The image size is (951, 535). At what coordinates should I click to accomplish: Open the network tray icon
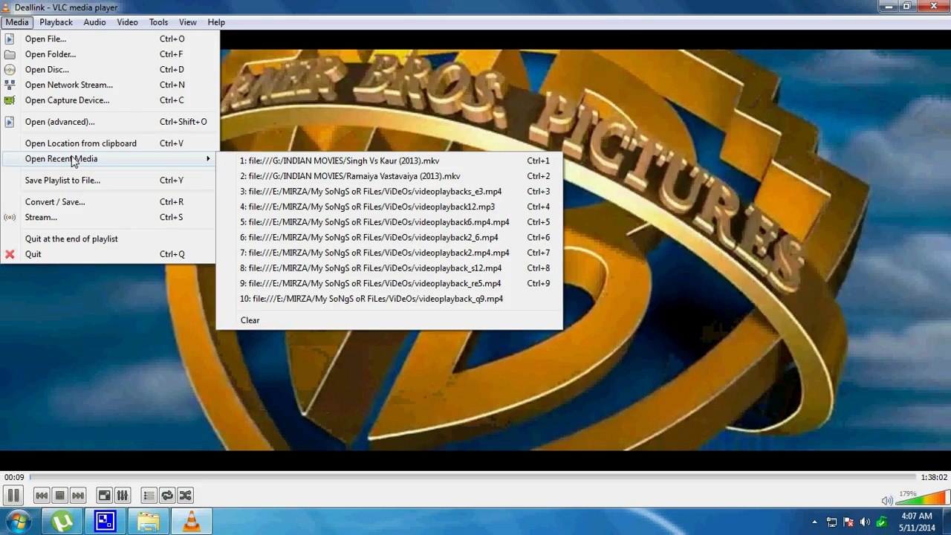pyautogui.click(x=832, y=522)
